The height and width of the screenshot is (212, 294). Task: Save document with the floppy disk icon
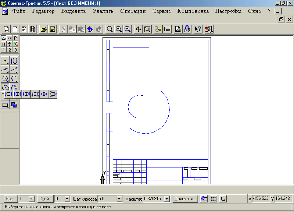(53, 29)
